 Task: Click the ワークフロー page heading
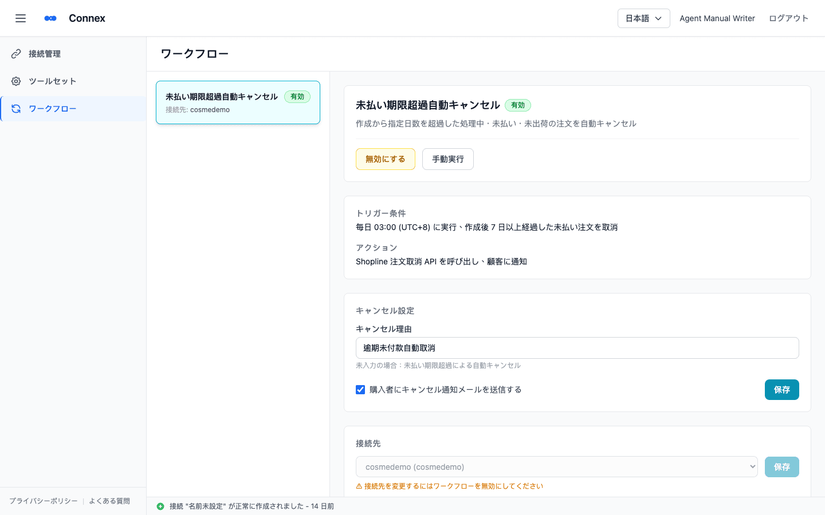point(195,54)
